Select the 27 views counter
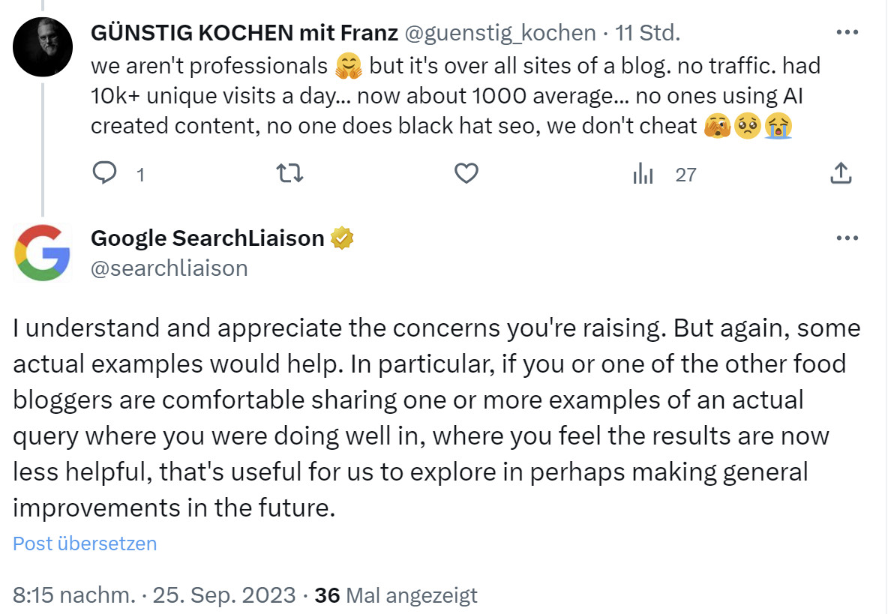Screen dimensions: 888x614 click(685, 175)
